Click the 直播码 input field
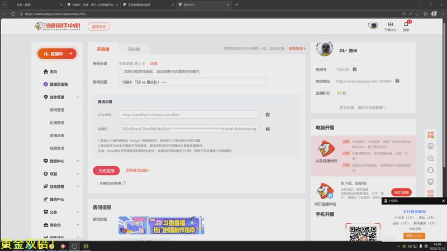Viewport: 447px width, 251px height. (189, 129)
